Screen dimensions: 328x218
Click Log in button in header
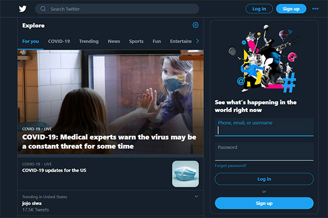click(x=259, y=9)
